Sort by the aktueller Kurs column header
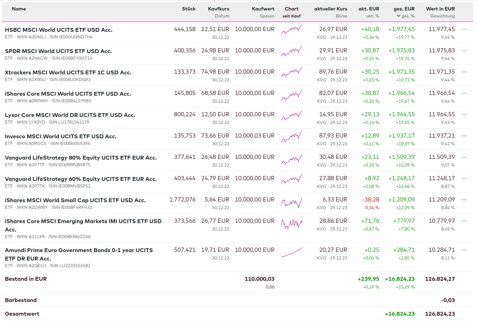Image resolution: width=477 pixels, height=323 pixels. coord(330,9)
